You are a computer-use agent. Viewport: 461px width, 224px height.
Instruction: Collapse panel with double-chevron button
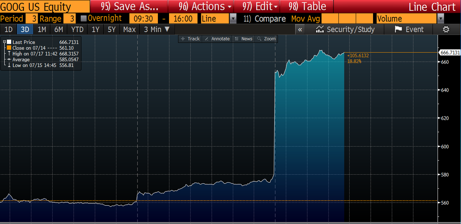(300, 30)
